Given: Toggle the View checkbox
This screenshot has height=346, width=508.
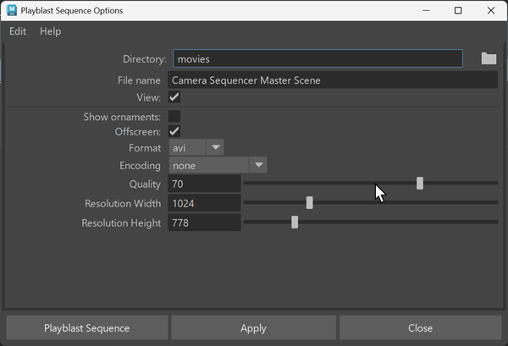Looking at the screenshot, I should coord(174,97).
